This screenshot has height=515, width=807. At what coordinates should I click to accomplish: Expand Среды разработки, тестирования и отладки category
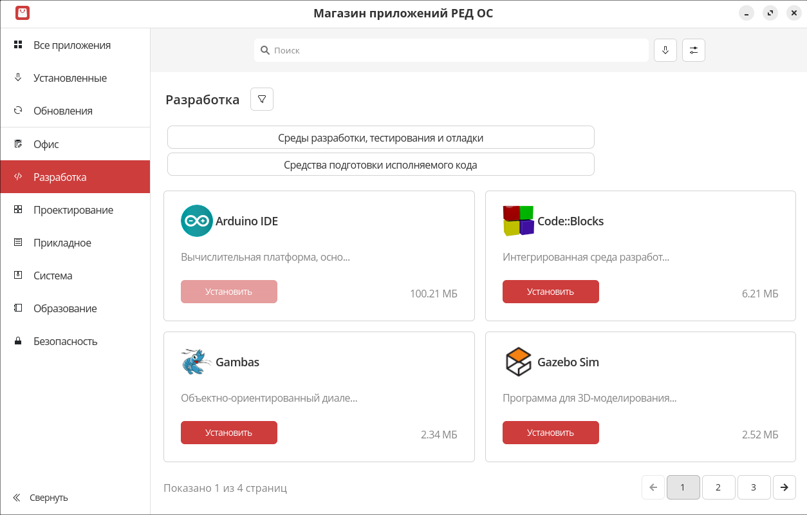(380, 138)
